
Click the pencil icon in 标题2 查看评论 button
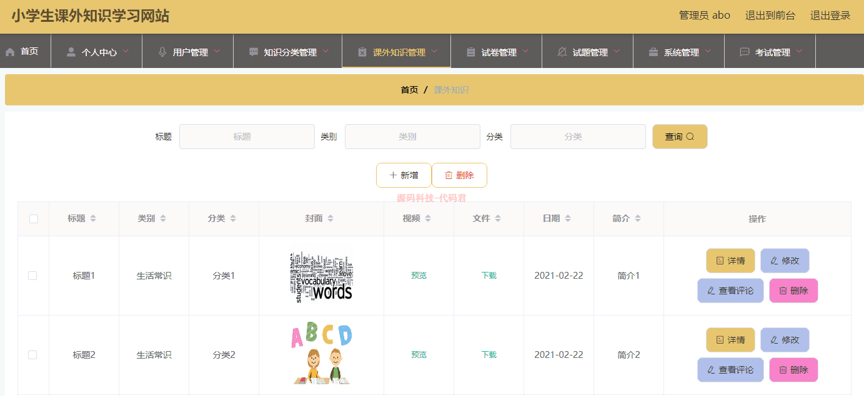click(712, 370)
